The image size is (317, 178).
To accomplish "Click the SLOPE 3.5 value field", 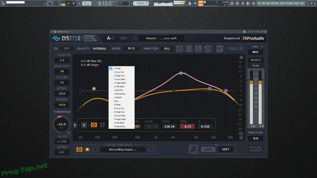I will (62, 60).
